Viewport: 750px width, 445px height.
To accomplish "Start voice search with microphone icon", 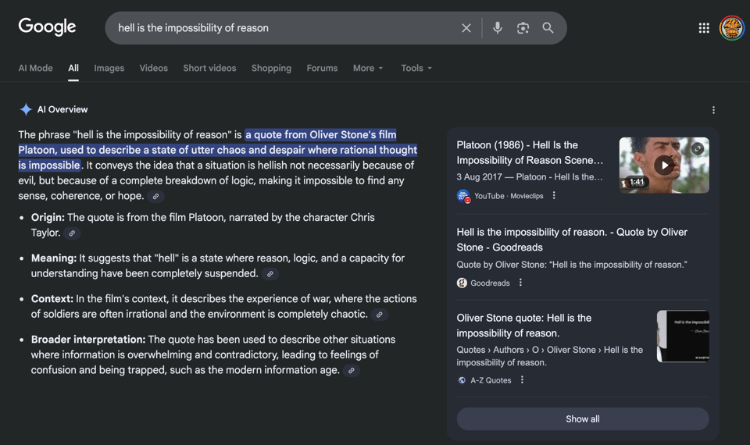I will click(497, 28).
